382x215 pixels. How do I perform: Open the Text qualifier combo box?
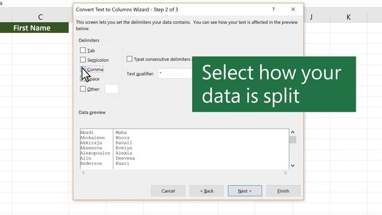pyautogui.click(x=175, y=73)
